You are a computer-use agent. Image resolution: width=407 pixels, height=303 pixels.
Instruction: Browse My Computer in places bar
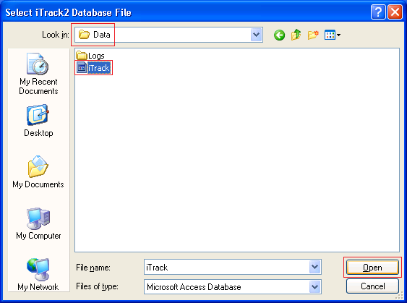[38, 223]
